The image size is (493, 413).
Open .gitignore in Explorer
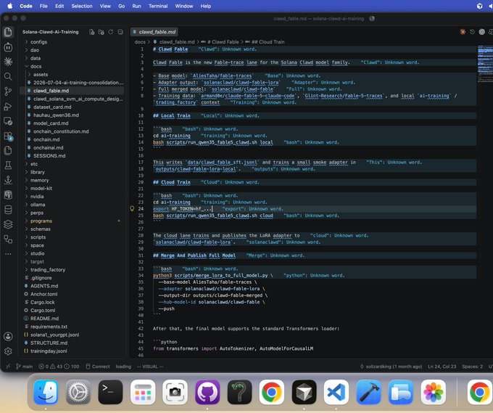click(x=41, y=278)
